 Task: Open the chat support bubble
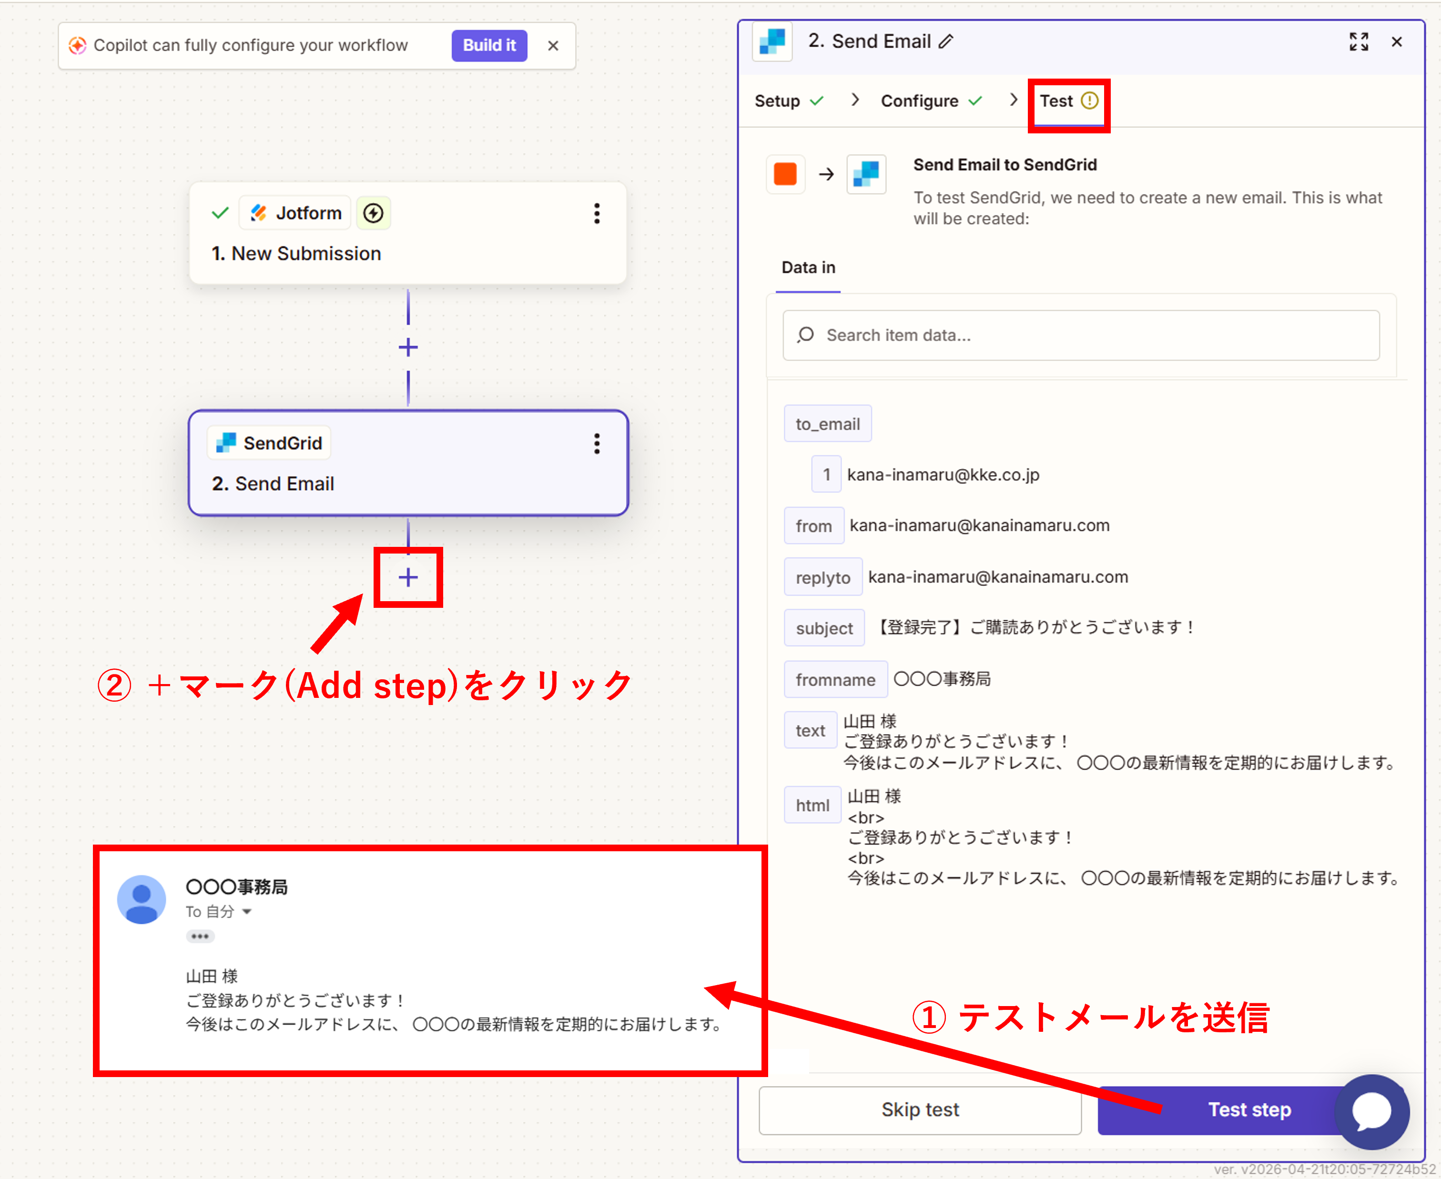click(1371, 1111)
